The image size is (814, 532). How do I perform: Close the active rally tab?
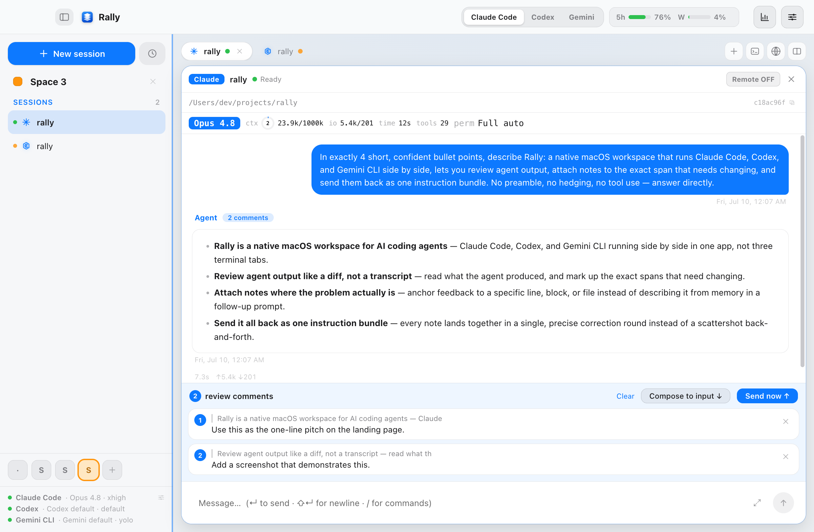pyautogui.click(x=240, y=51)
